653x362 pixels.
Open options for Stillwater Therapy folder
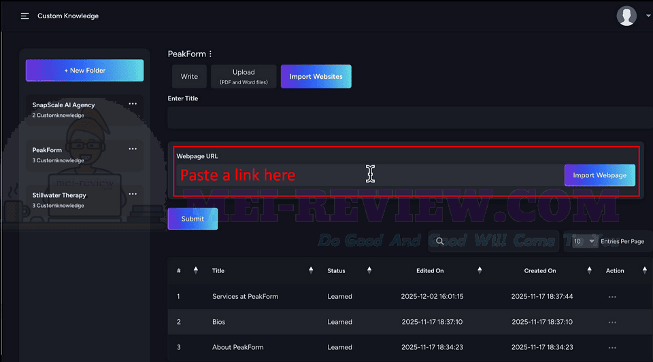point(133,194)
